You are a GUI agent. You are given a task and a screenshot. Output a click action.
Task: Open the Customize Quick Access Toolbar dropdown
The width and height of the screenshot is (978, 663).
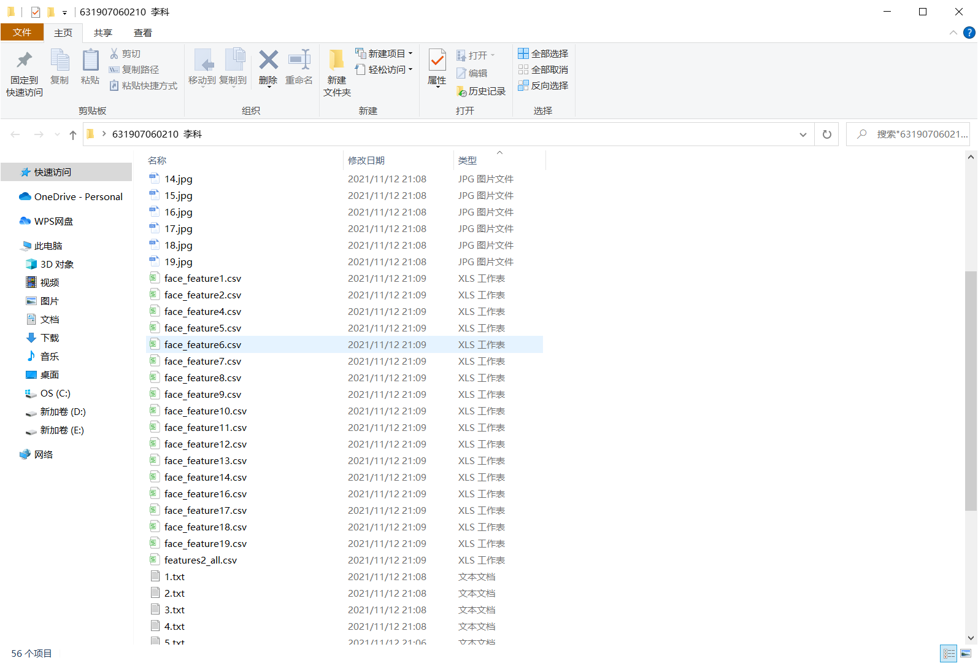(64, 12)
